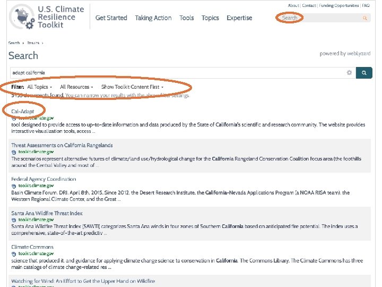
Task: Open the All Resources filter dropdown
Action: coord(76,87)
